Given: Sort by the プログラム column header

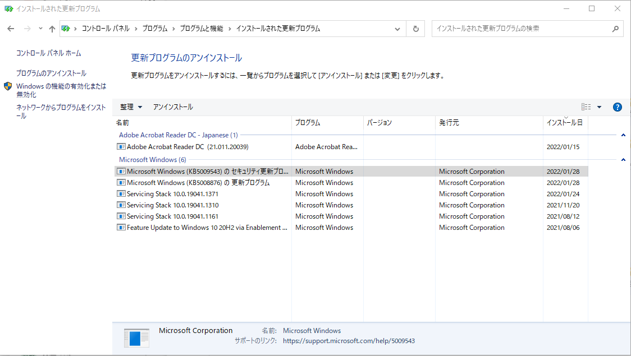Looking at the screenshot, I should [x=328, y=123].
